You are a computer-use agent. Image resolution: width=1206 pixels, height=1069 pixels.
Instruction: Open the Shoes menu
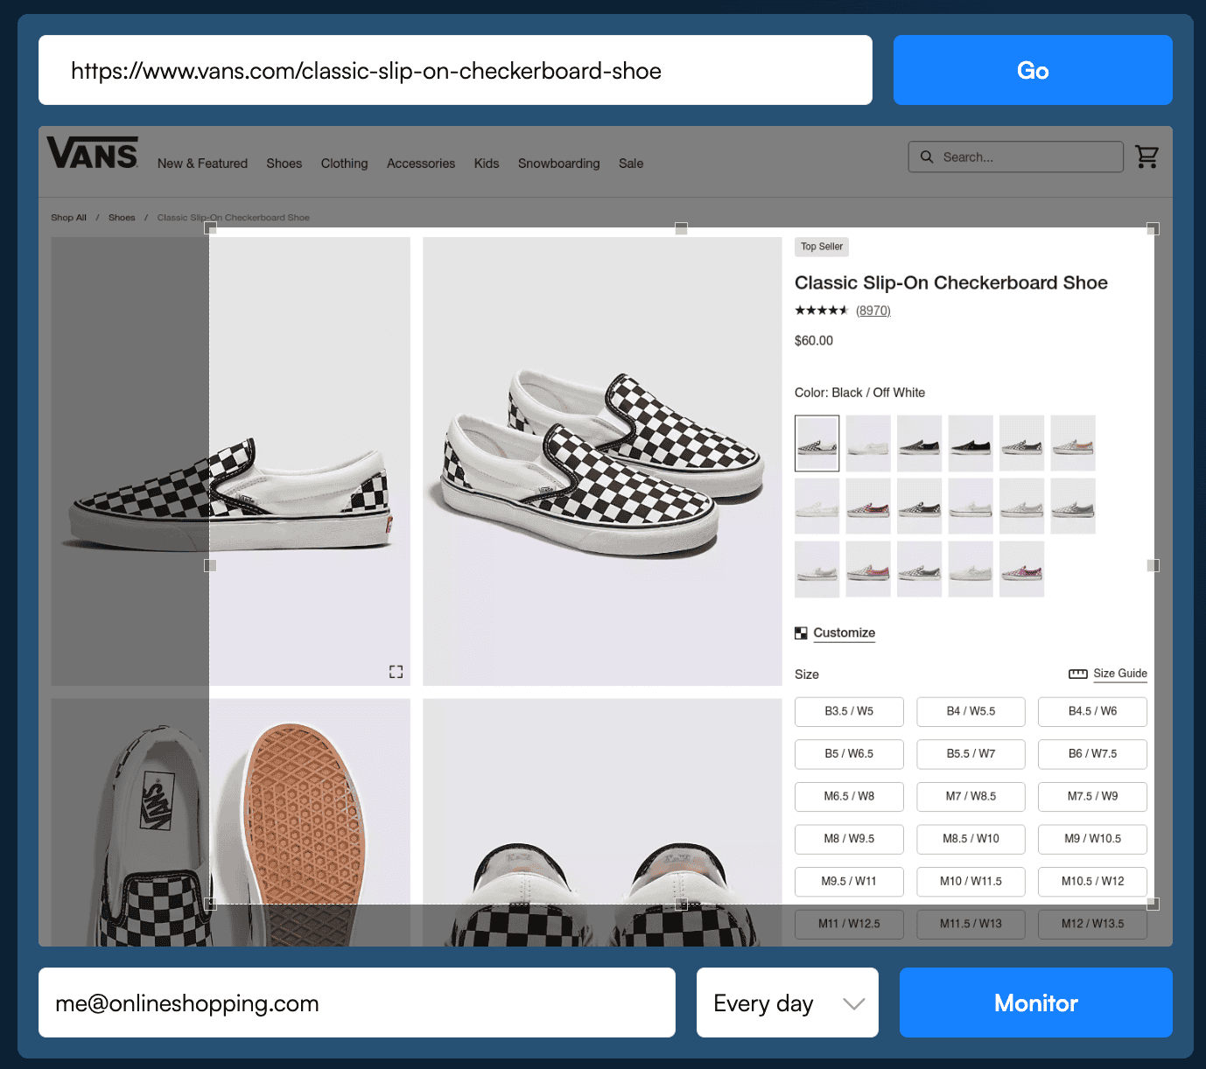pyautogui.click(x=284, y=164)
